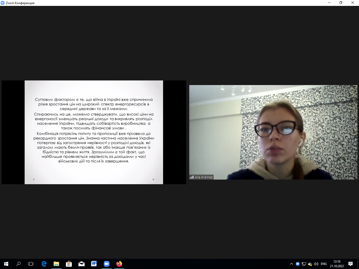The height and width of the screenshot is (269, 359).
Task: Click the Zoom app button on the taskbar
Action: 107,264
